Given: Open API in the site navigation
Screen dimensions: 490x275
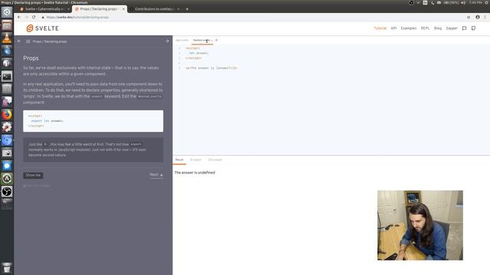Looking at the screenshot, I should click(x=394, y=28).
